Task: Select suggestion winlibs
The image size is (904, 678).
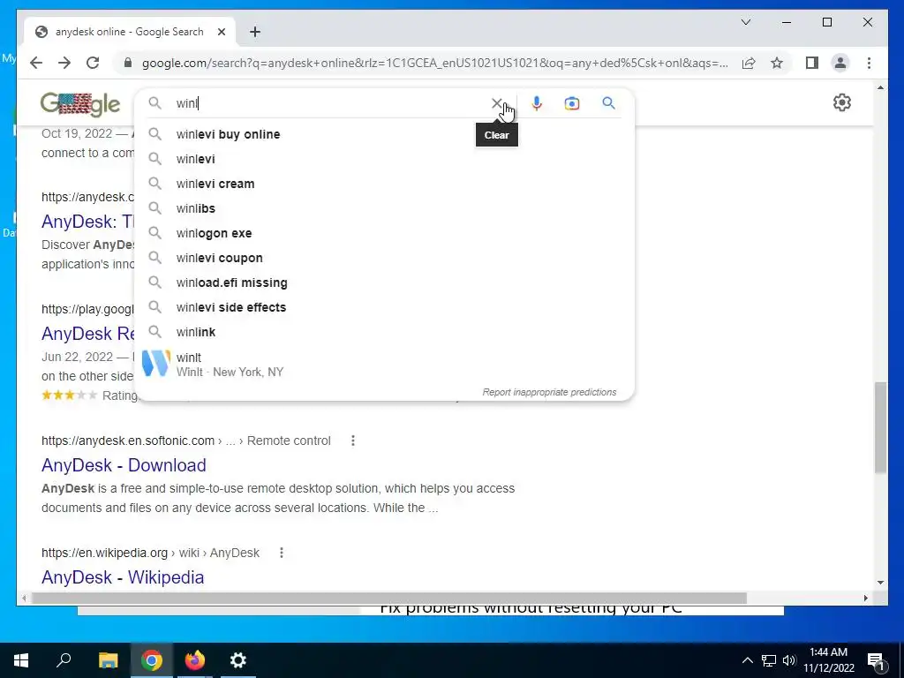Action: (385, 208)
